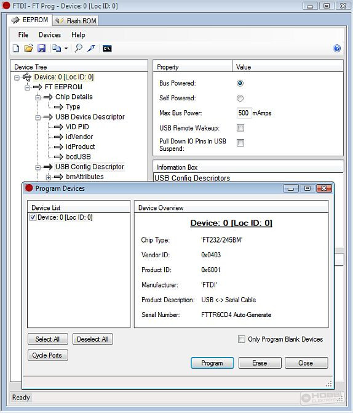Click the Value column header
353x413 pixels.
pos(288,67)
